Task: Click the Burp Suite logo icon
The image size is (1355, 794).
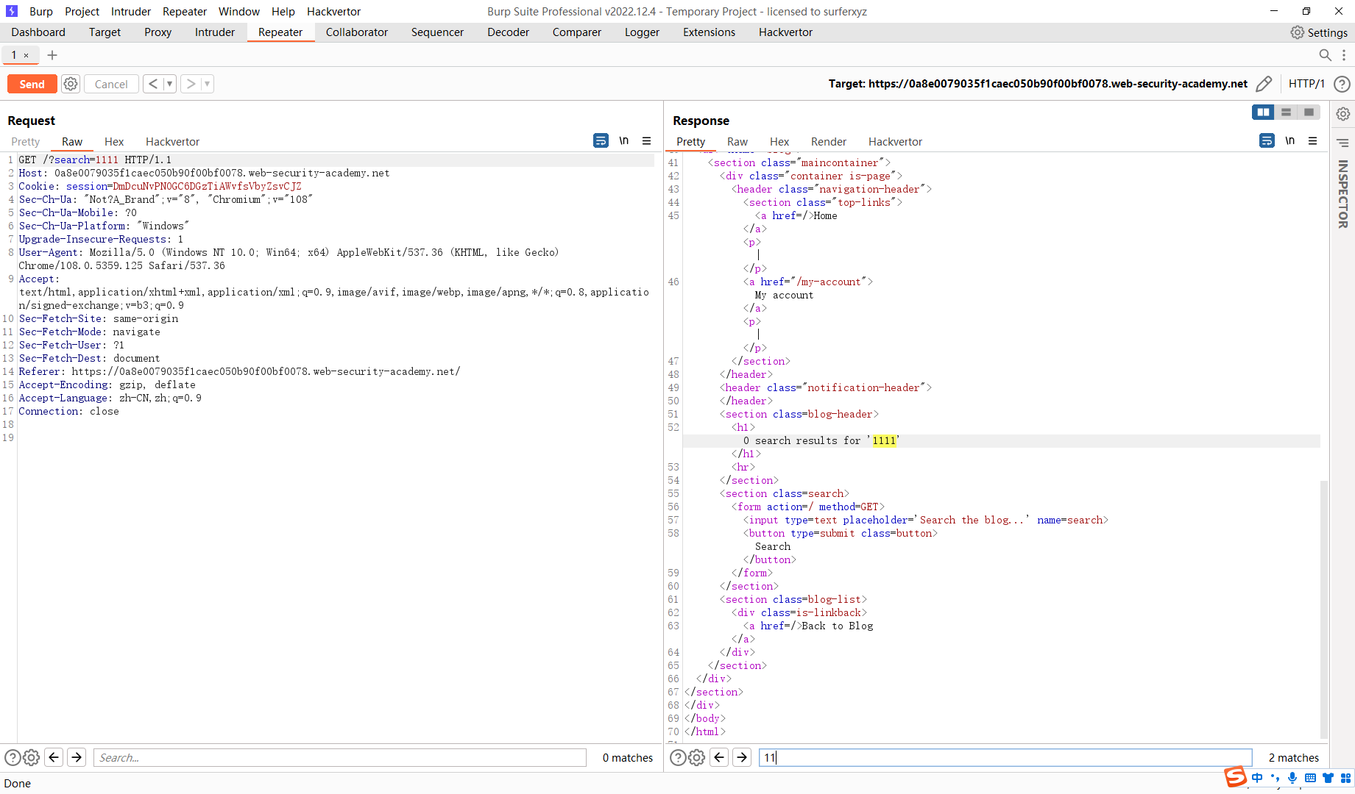Action: pos(12,11)
